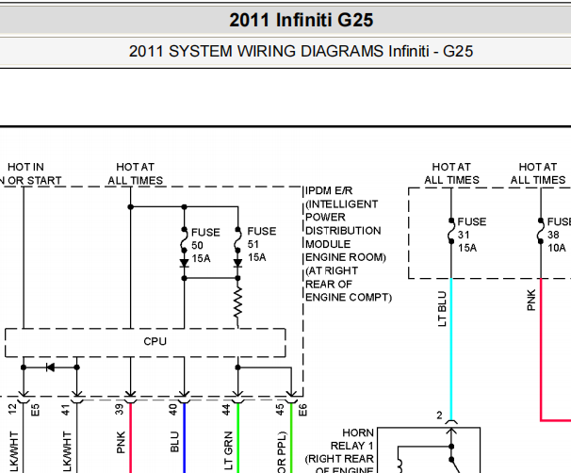Image resolution: width=571 pixels, height=473 pixels.
Task: Click the "2011 Infiniti G25" title heading
Action: [x=302, y=20]
